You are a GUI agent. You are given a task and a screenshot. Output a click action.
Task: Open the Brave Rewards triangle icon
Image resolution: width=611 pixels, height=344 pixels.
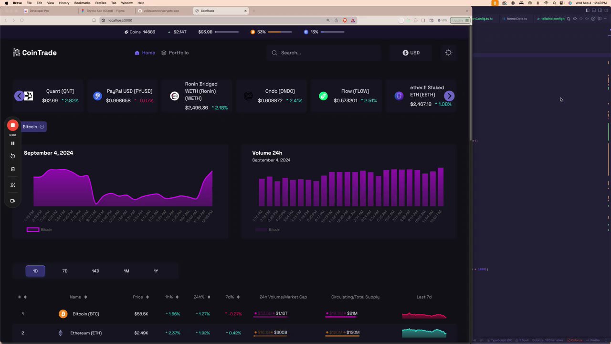pos(353,20)
